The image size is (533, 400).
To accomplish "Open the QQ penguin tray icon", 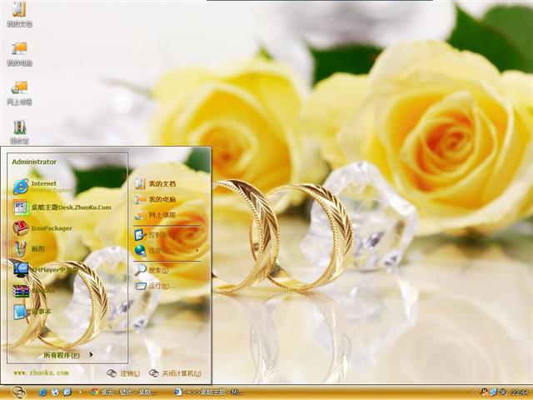I will [x=484, y=392].
